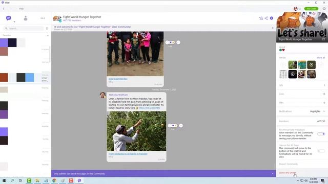This screenshot has height=184, width=328.
Task: Play the video thumbnail in top media row
Action: point(311,65)
